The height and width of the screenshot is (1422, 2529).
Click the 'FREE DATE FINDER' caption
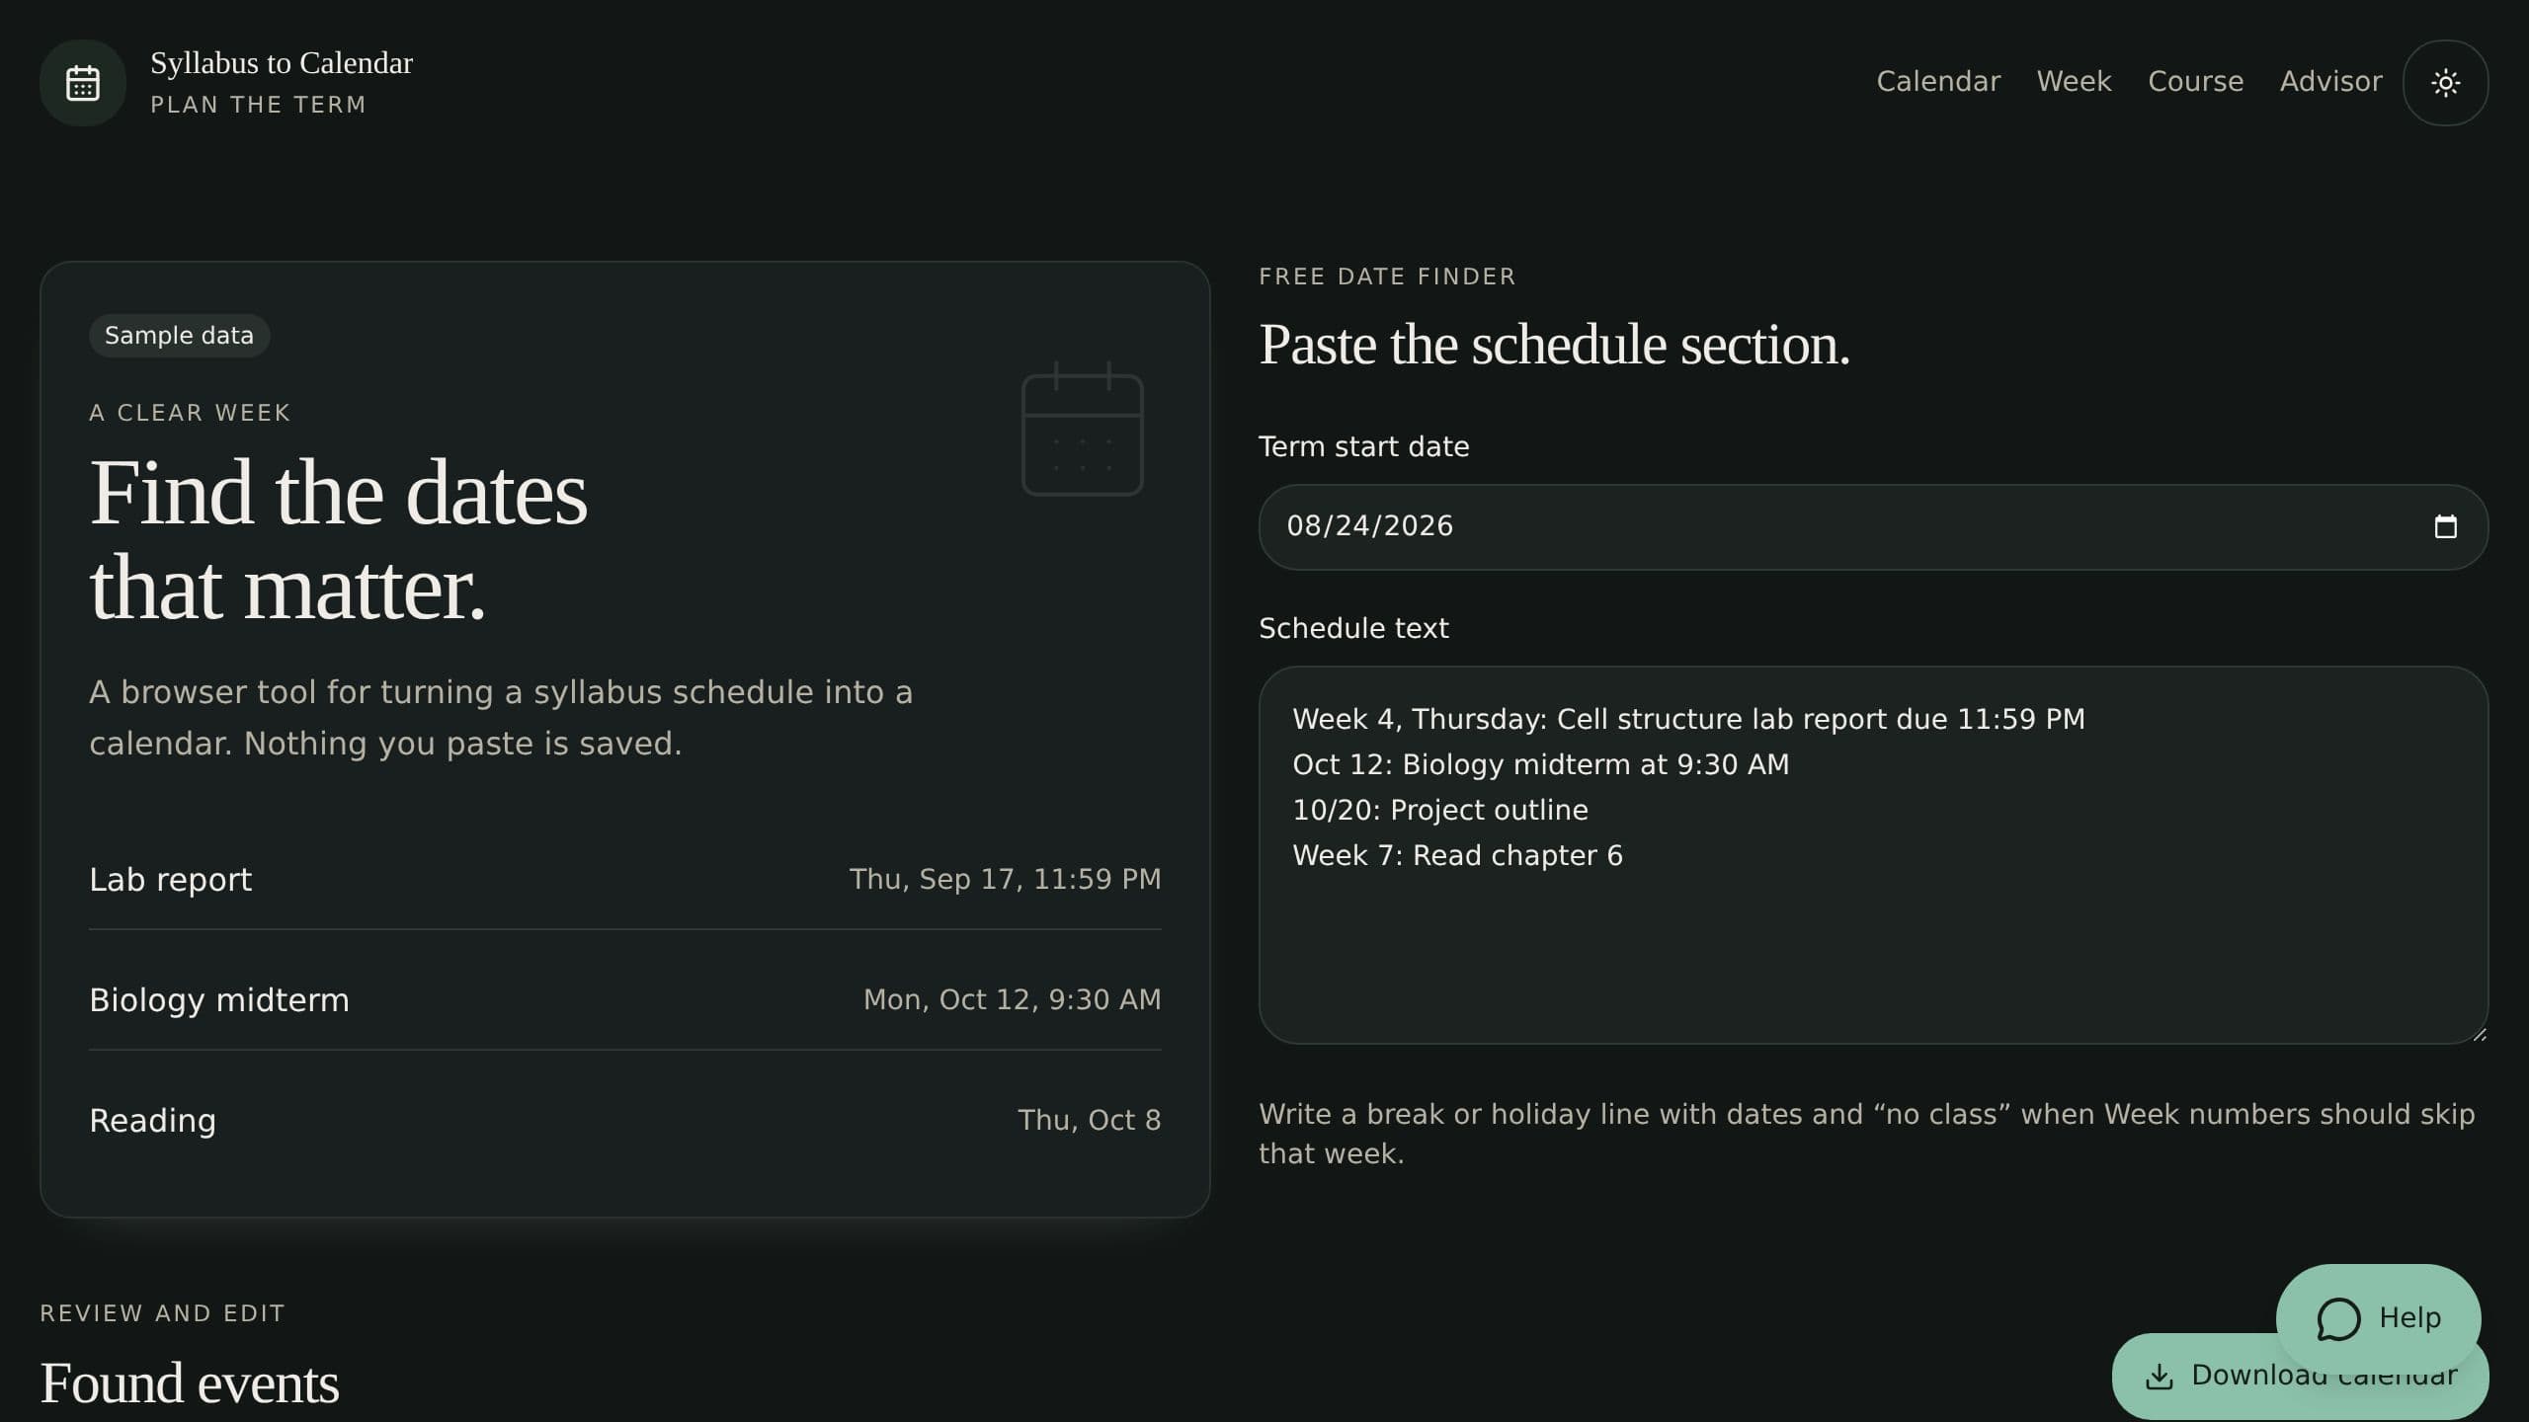(x=1387, y=276)
